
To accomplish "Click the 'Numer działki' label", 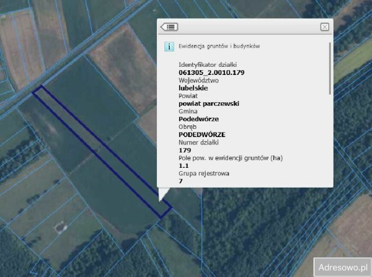I will (199, 142).
